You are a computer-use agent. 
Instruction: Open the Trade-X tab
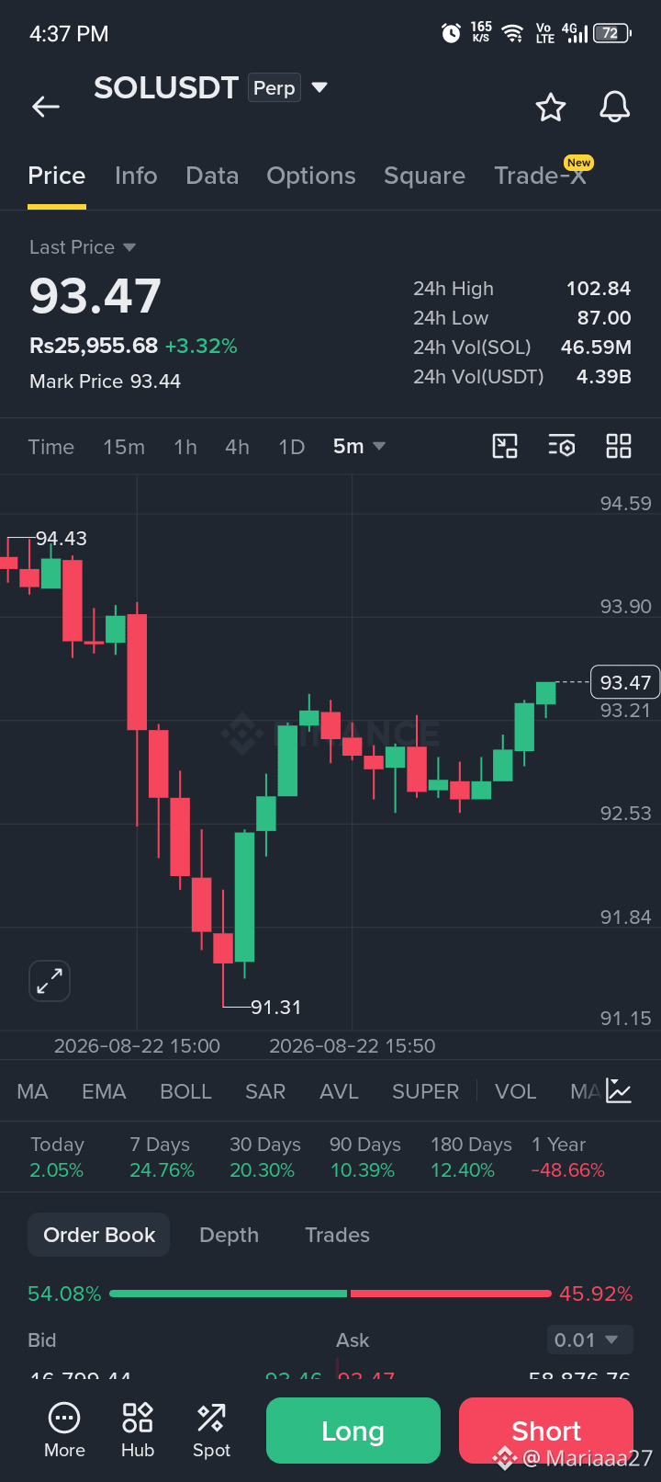pyautogui.click(x=540, y=176)
